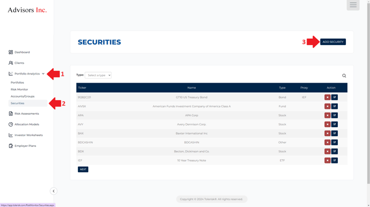Edit the Baxter International Inc row
The width and height of the screenshot is (370, 207).
coord(335,134)
